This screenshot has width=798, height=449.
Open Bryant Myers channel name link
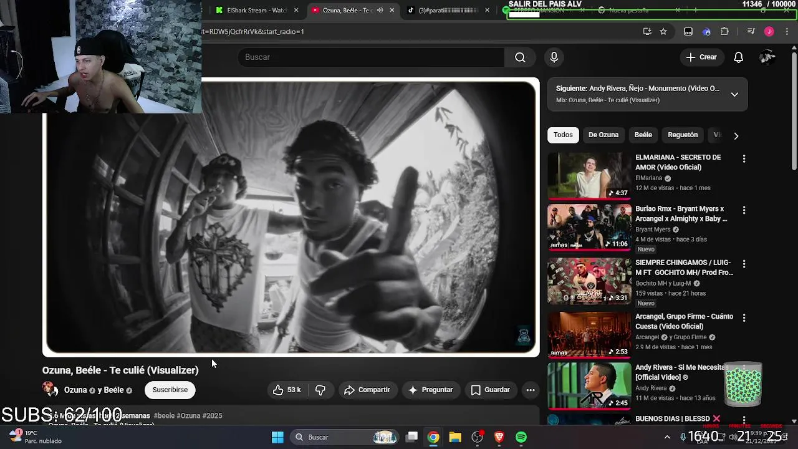[653, 229]
